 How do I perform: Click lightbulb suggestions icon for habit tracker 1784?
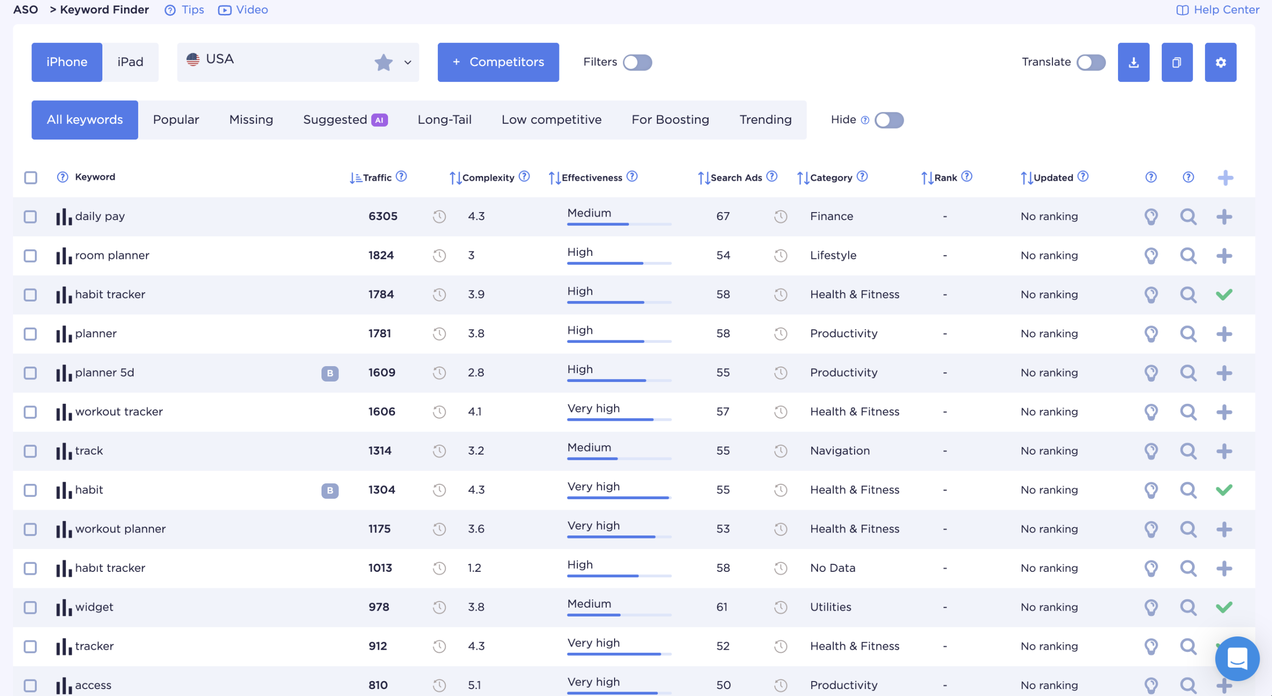[x=1151, y=295]
